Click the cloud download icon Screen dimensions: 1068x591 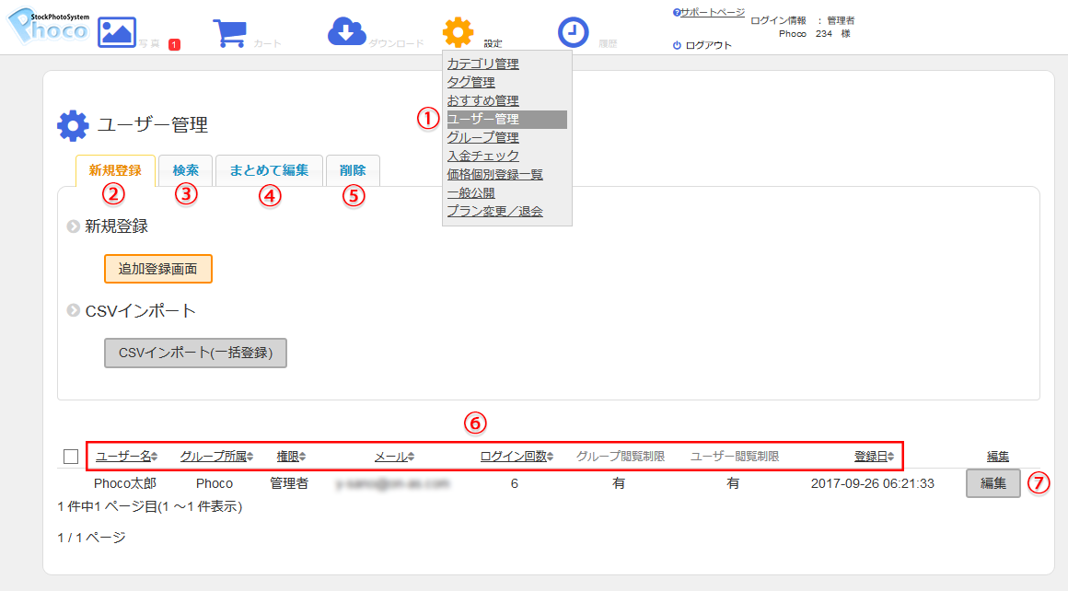click(x=346, y=32)
